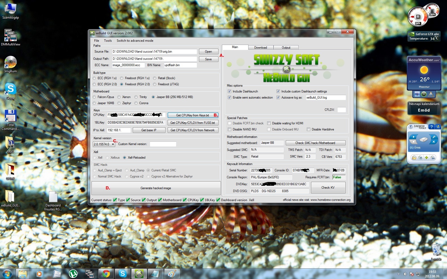
Task: Open ImgBurn desktop shortcut
Action: pyautogui.click(x=10, y=64)
